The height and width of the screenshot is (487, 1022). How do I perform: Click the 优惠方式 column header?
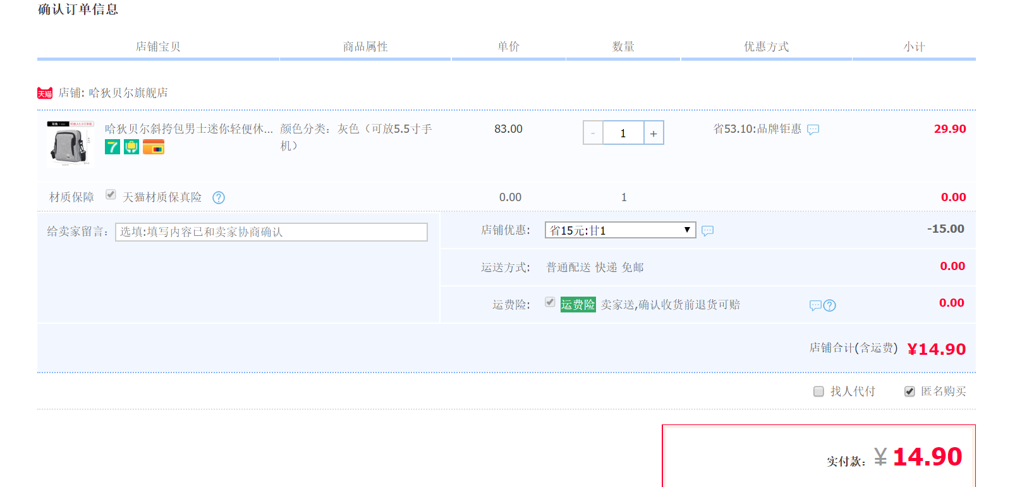coord(766,47)
